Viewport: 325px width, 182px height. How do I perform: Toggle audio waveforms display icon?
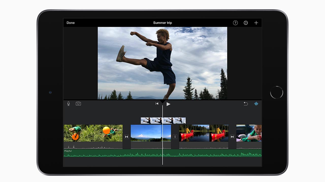point(256,104)
